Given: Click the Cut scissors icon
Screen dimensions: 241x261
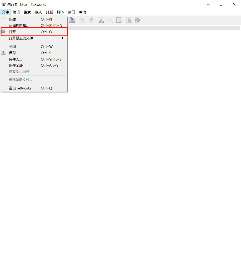Looking at the screenshot, I should [x=101, y=20].
